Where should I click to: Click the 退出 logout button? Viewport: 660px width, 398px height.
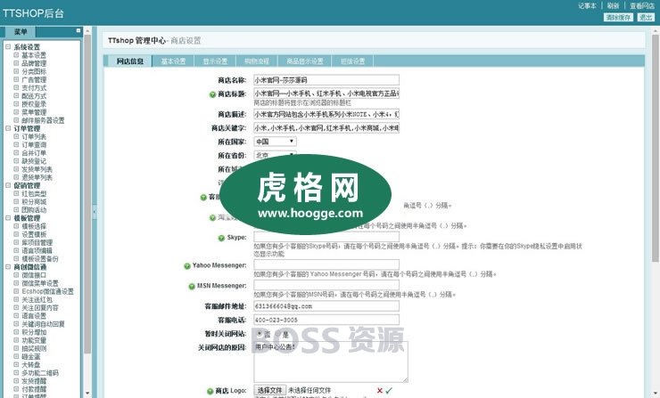[646, 17]
